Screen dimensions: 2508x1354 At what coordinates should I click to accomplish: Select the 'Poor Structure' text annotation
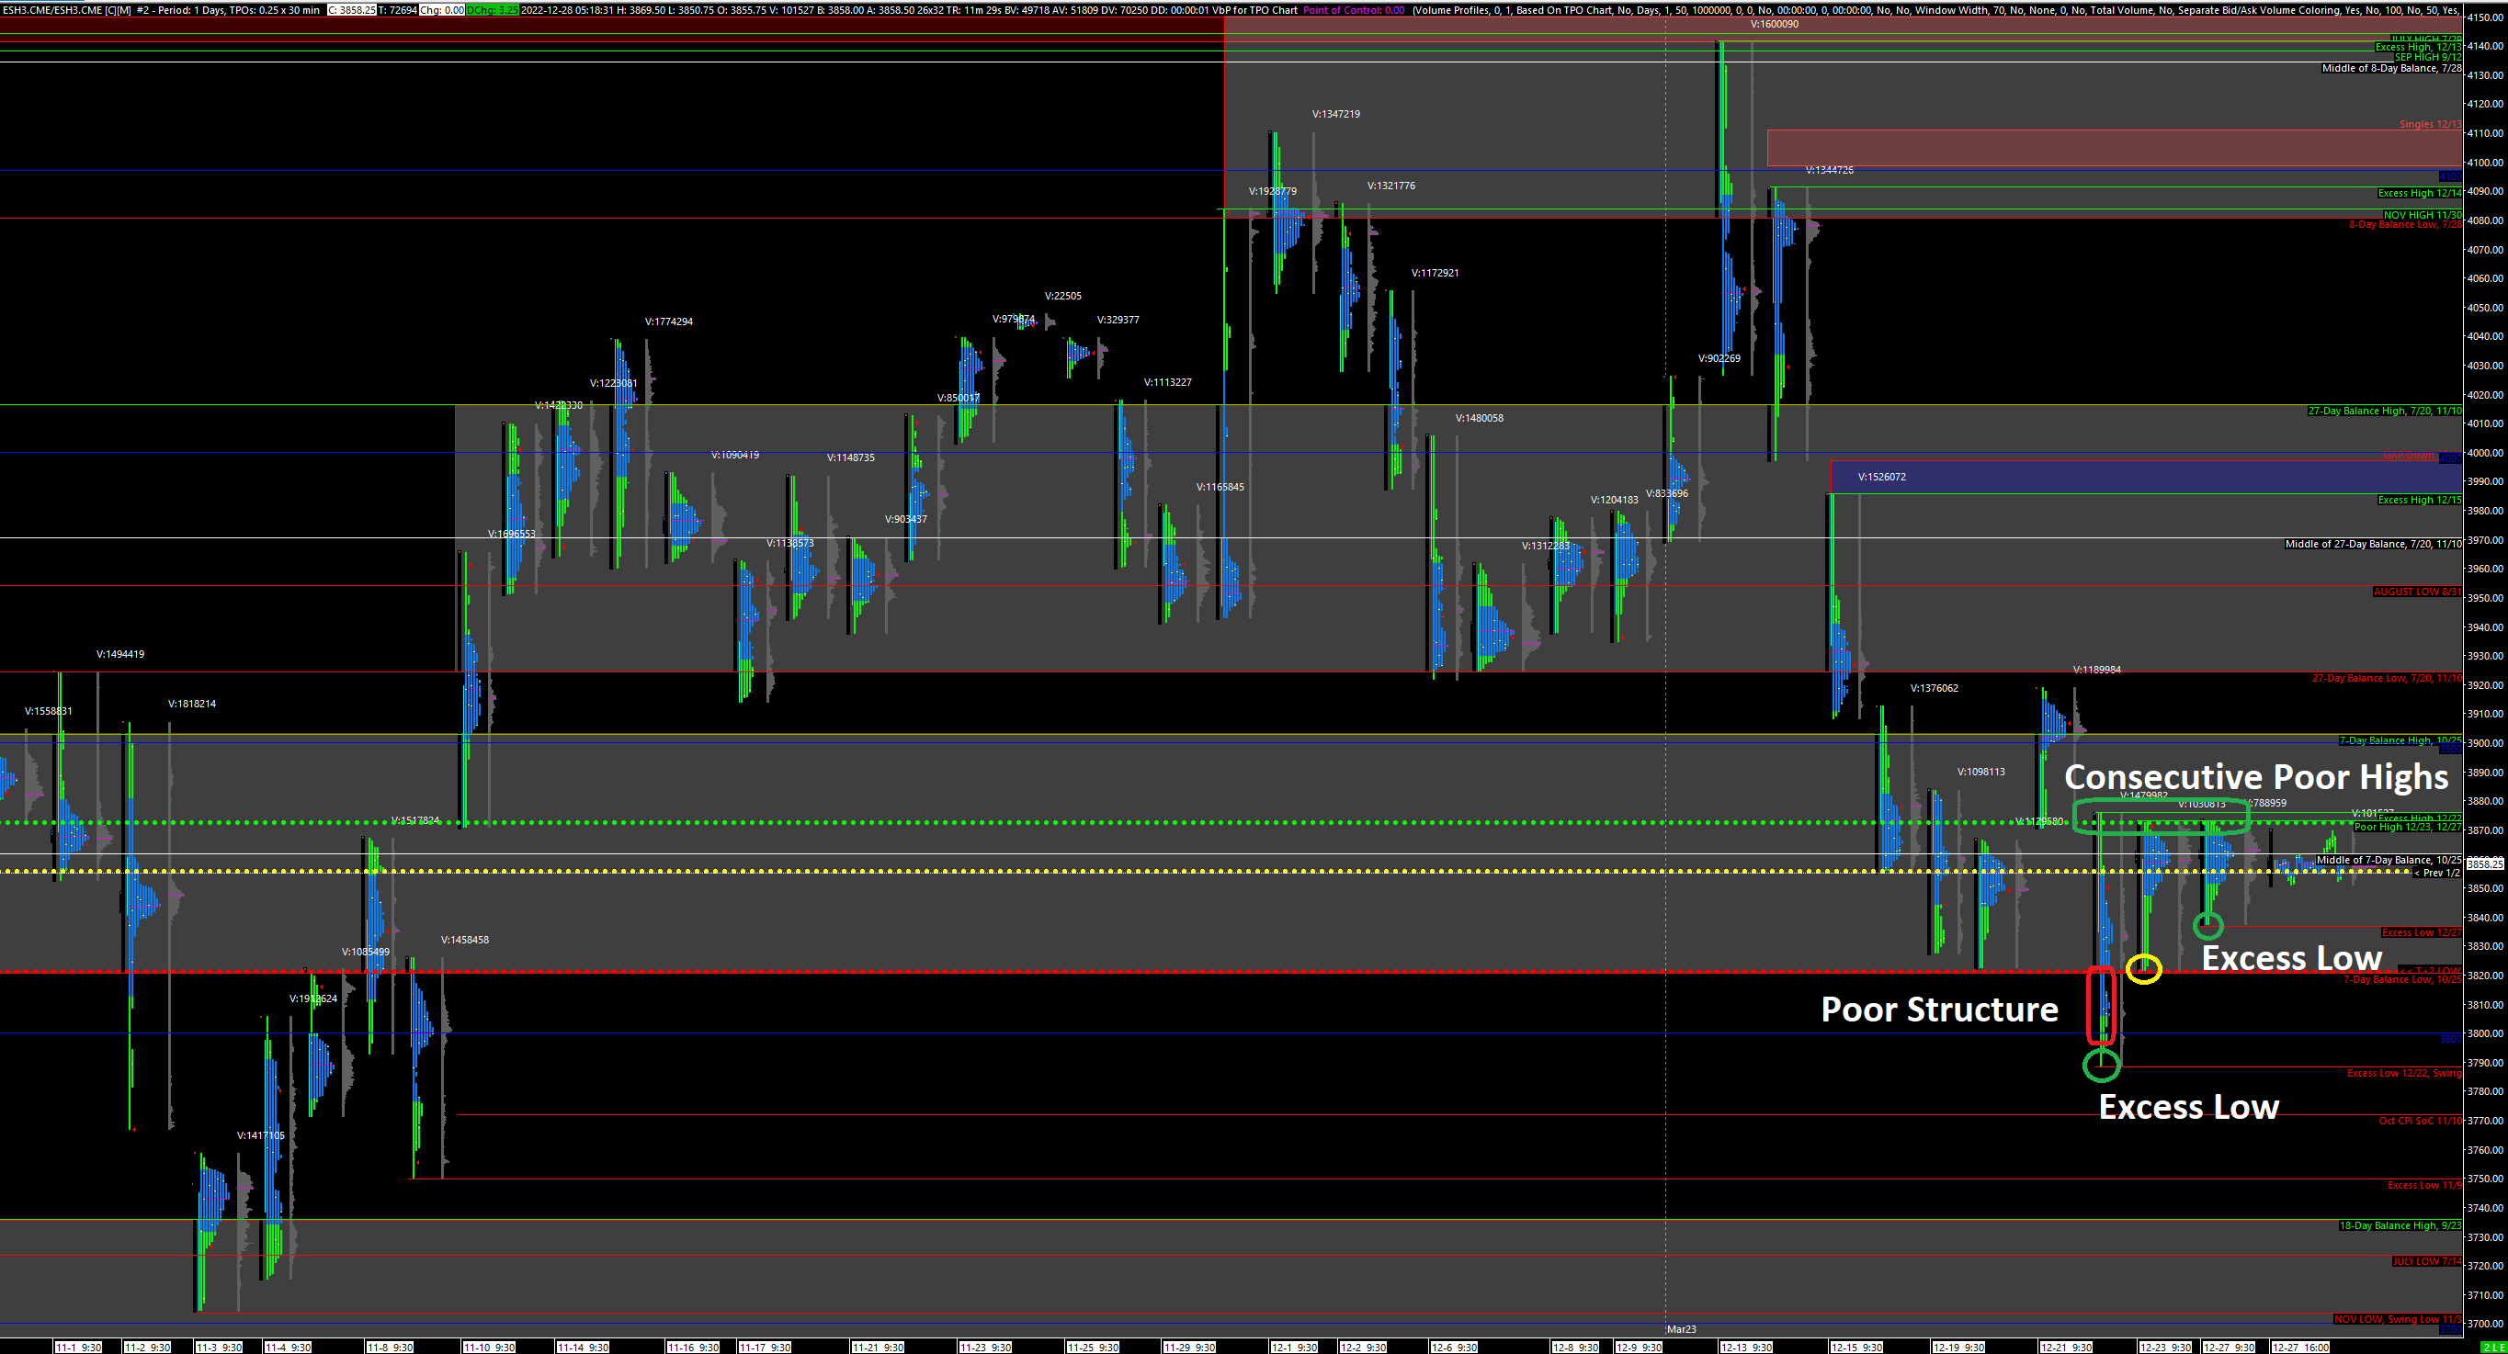pos(1938,1010)
